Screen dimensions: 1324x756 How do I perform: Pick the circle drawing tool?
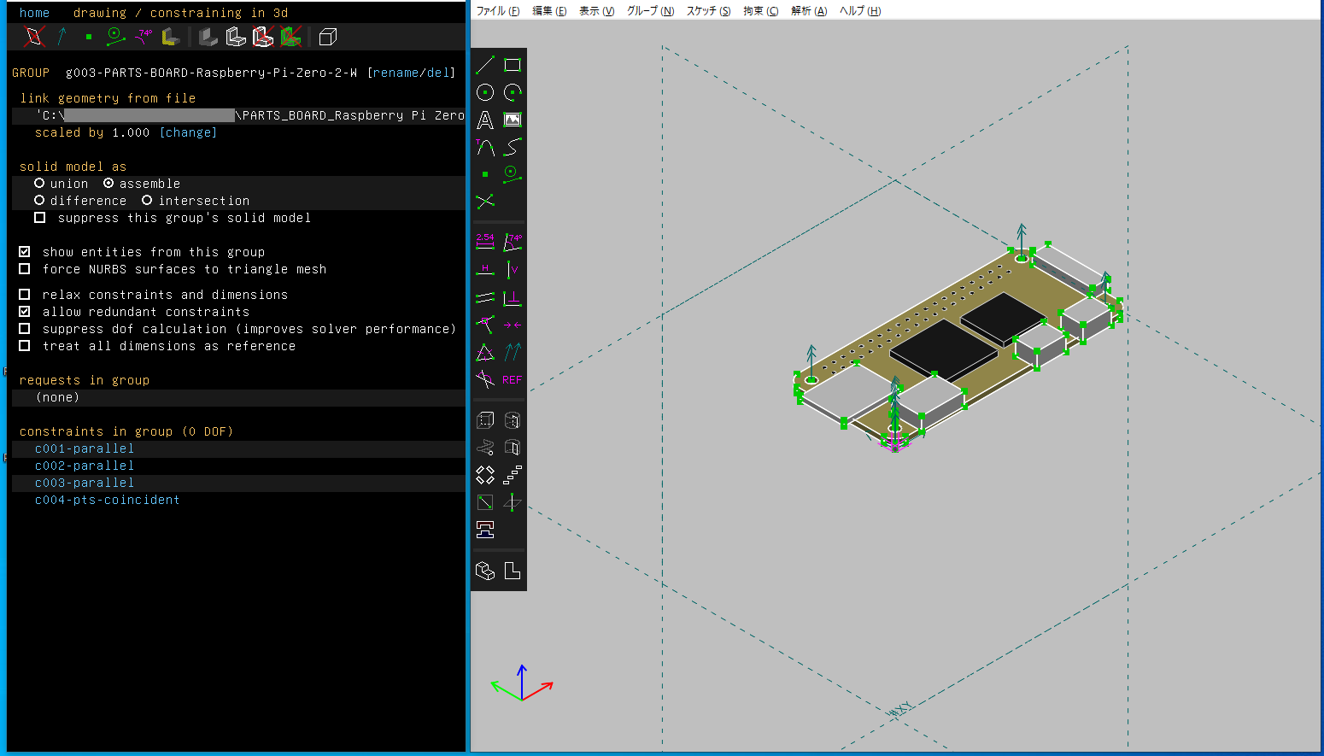(485, 92)
